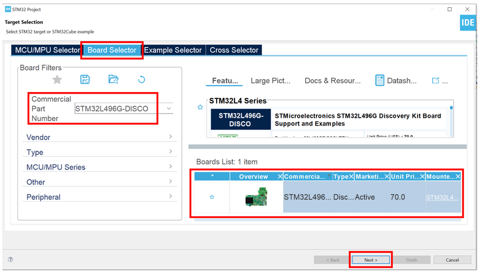The image size is (480, 273).
Task: Click the Datasheet document icon
Action: coord(380,81)
